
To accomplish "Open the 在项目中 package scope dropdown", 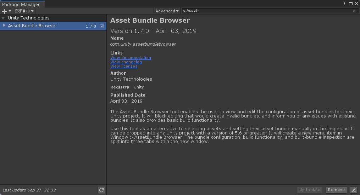I will click(24, 11).
